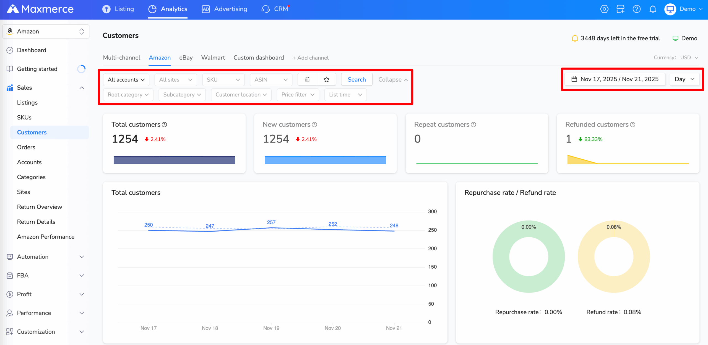Click the Search button
Image resolution: width=708 pixels, height=345 pixels.
tap(357, 80)
